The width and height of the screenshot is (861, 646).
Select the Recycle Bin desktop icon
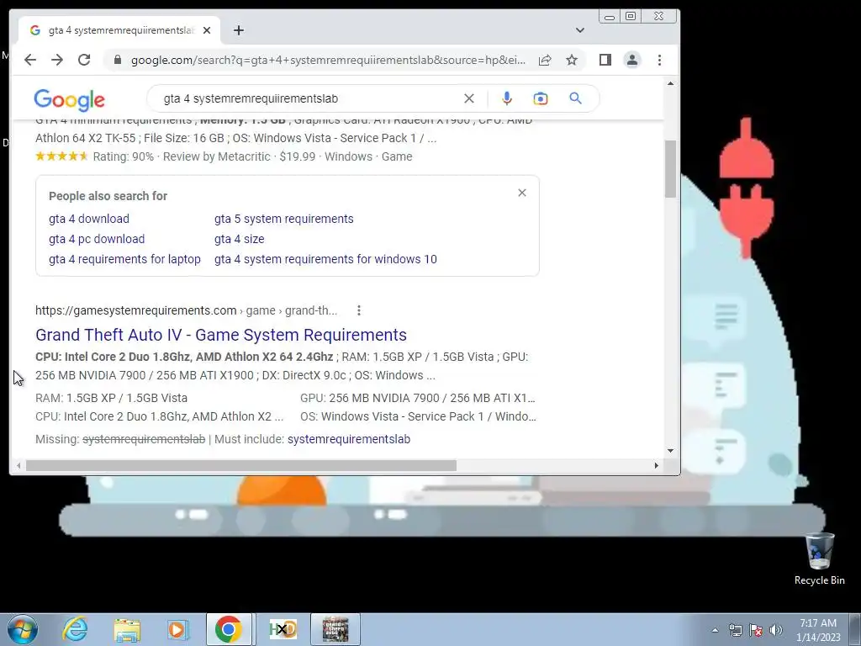819,559
